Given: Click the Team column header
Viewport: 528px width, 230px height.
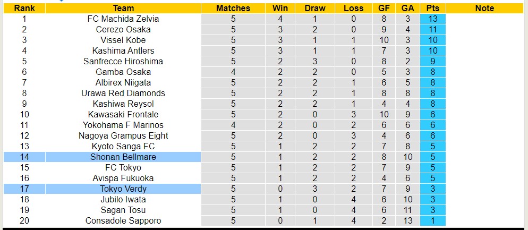Looking at the screenshot, I should pos(123,8).
